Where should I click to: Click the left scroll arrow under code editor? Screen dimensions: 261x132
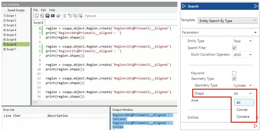(x=35, y=102)
